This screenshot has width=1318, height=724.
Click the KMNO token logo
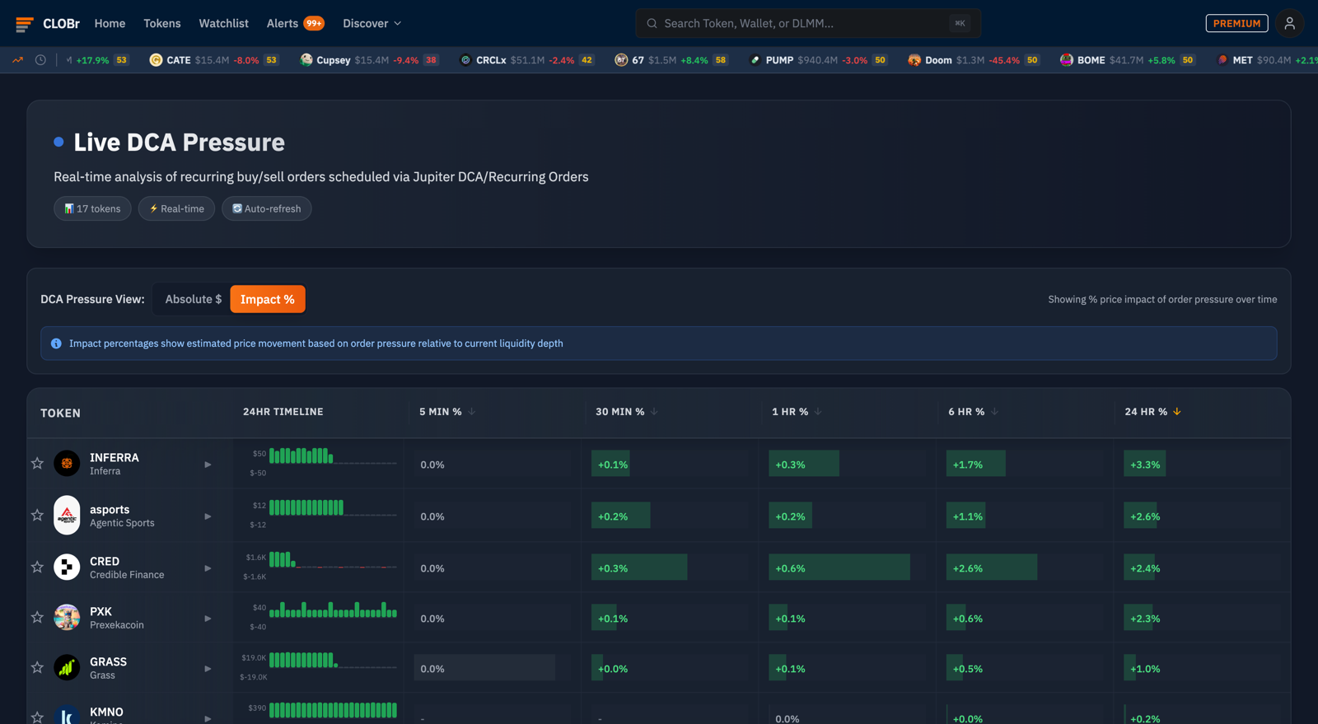[x=67, y=715]
